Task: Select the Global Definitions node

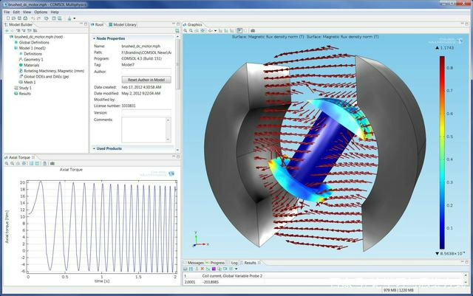Action: click(34, 43)
